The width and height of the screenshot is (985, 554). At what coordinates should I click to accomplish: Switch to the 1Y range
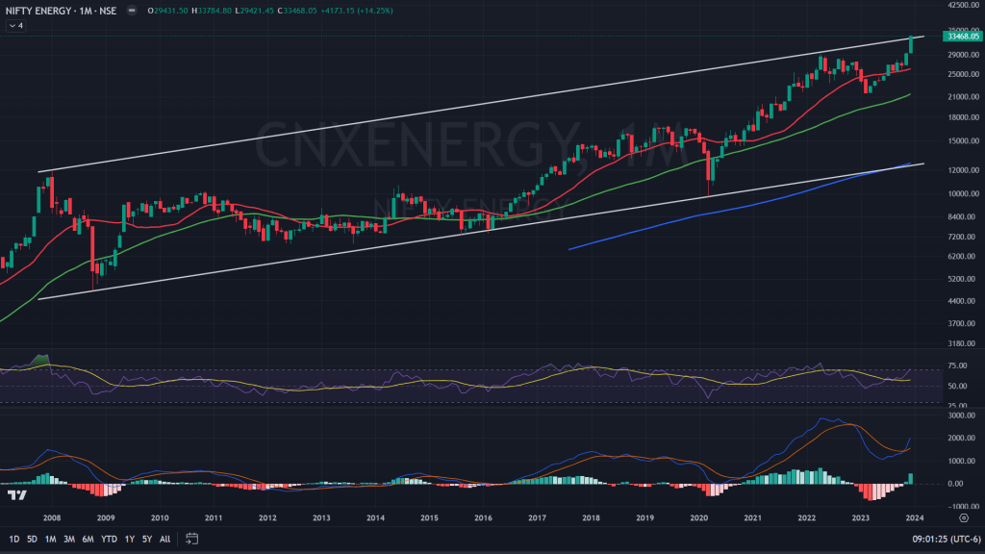129,539
